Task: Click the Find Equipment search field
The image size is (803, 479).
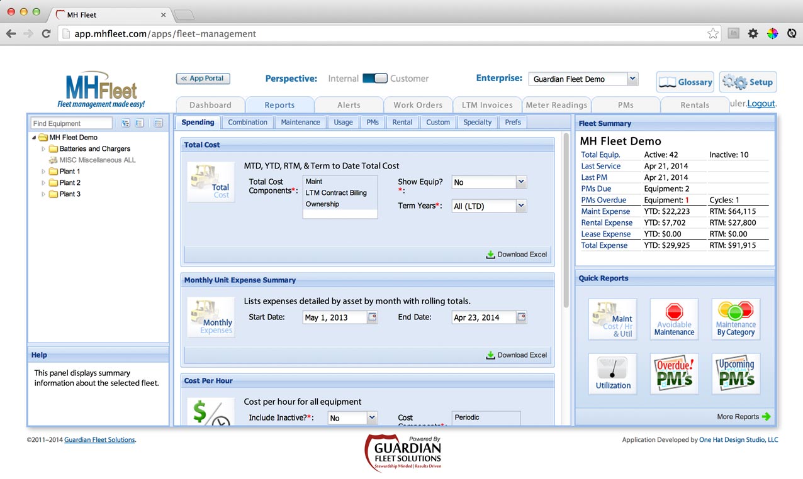Action: (71, 123)
